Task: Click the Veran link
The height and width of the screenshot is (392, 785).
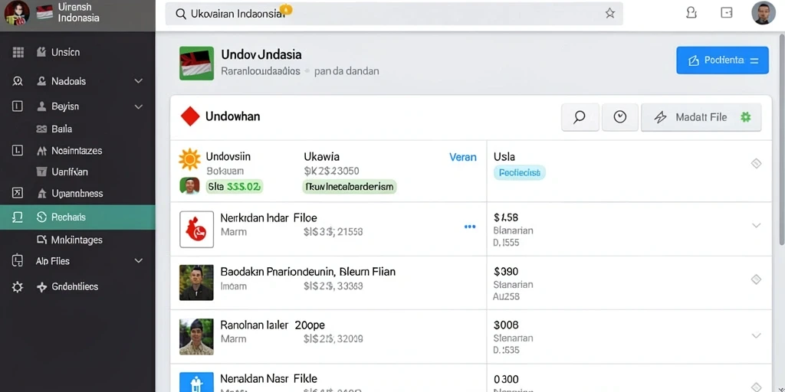Action: (x=463, y=157)
